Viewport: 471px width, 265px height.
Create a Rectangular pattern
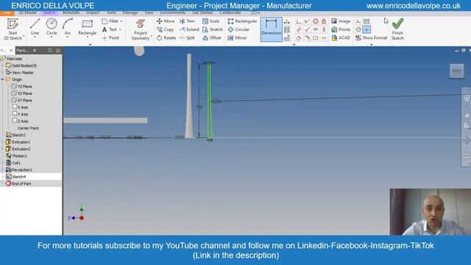click(242, 21)
